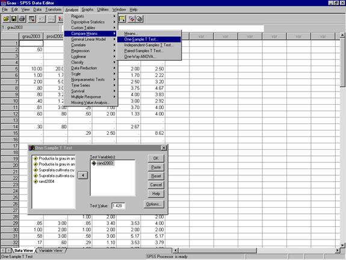Click the Undo toolbar icon
This screenshot has height=260, width=346.
(42, 19)
